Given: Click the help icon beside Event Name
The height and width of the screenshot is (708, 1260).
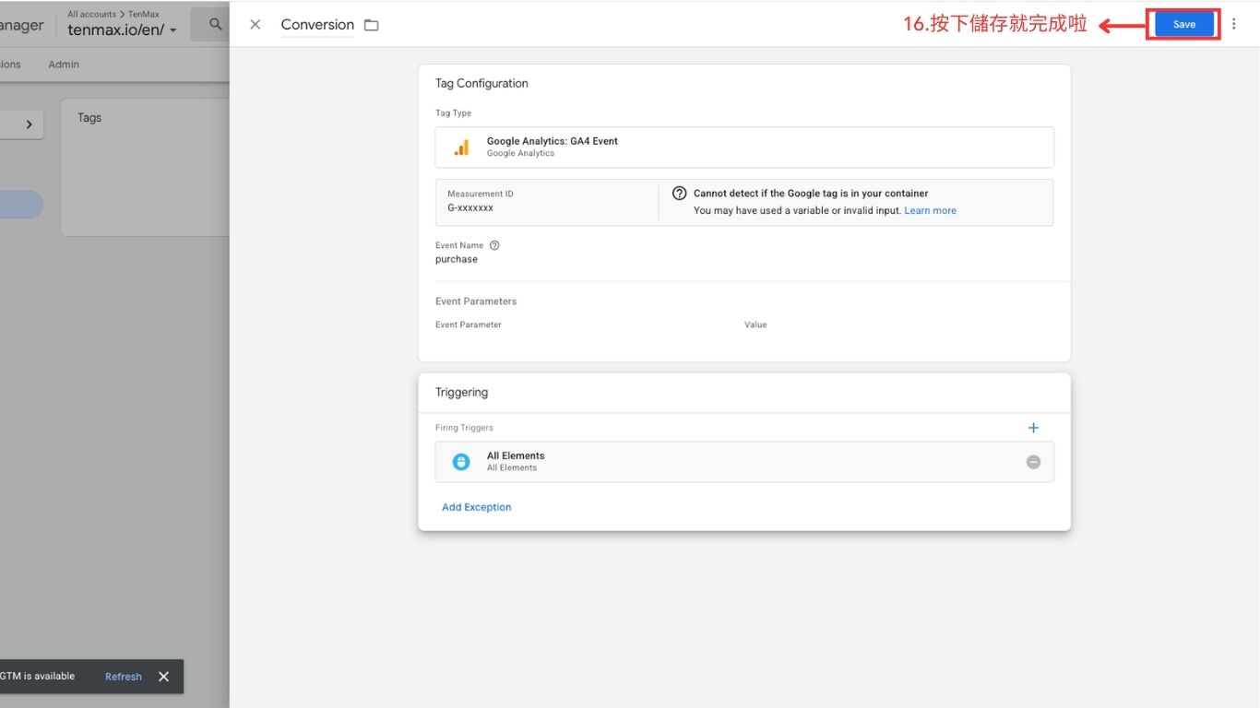Looking at the screenshot, I should (x=494, y=245).
